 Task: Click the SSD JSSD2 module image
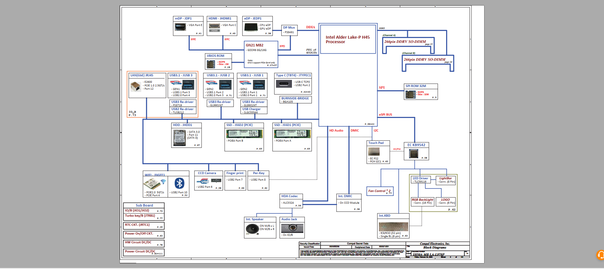(244, 134)
